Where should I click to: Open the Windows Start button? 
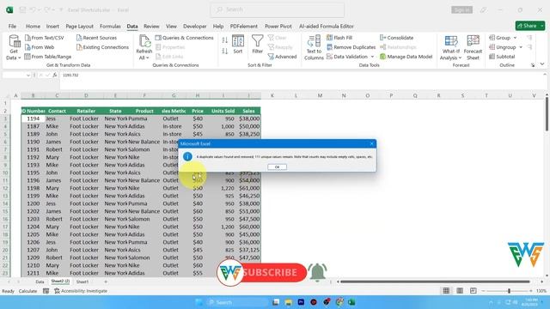click(199, 302)
